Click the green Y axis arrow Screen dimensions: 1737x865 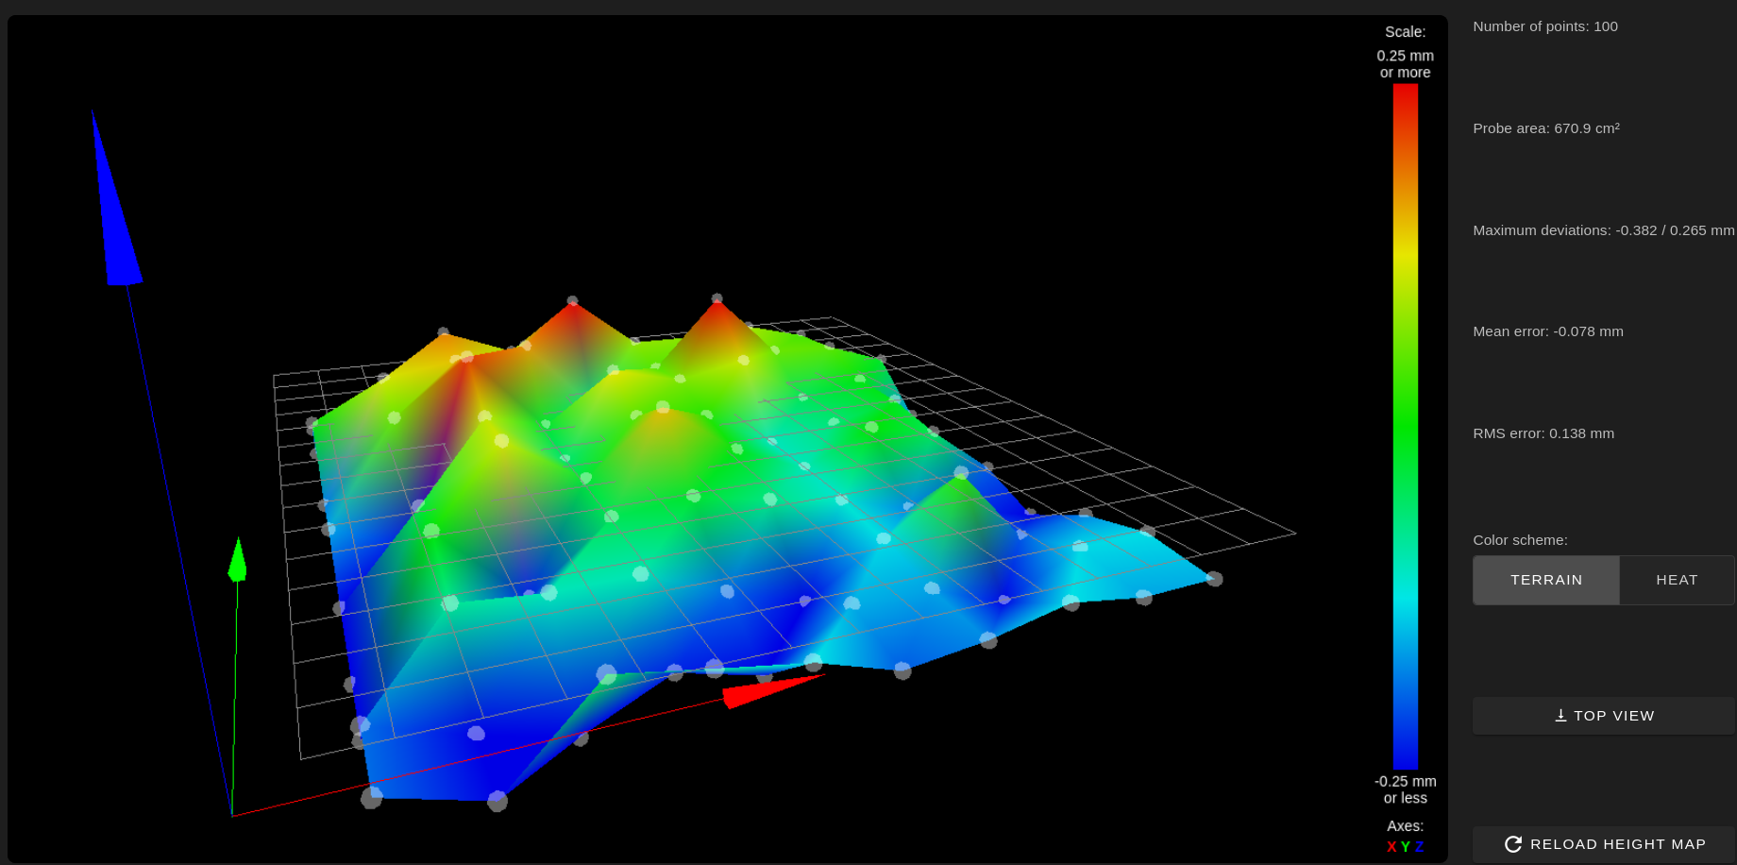[x=237, y=559]
